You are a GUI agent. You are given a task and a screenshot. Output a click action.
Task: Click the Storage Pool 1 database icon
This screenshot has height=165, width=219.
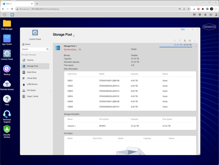(x=58, y=48)
